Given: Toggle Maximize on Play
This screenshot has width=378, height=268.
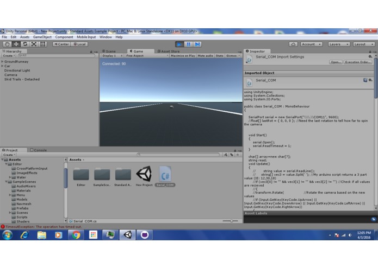Looking at the screenshot, I should 183,56.
